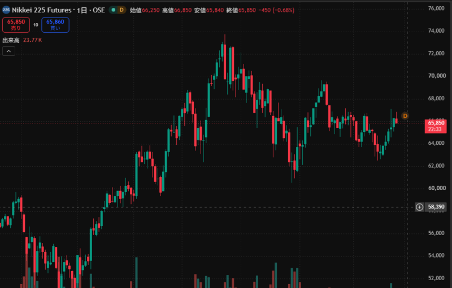Click the 終値 65,850 close value

coord(241,10)
